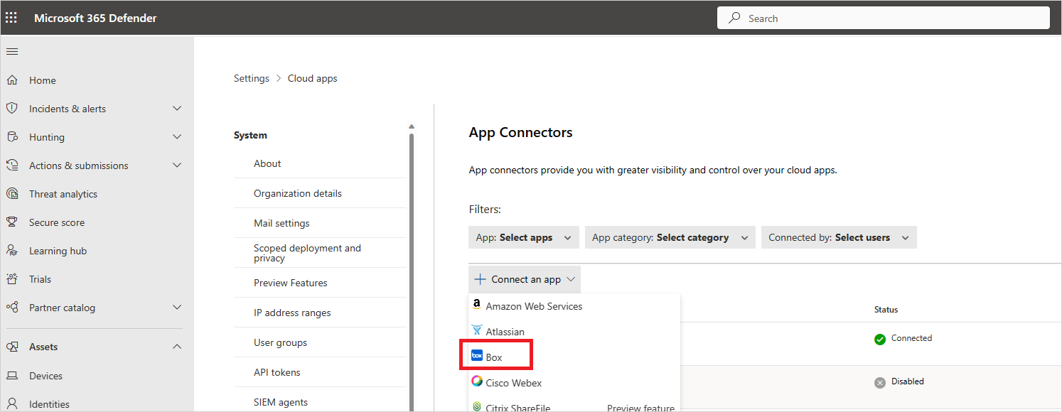This screenshot has height=412, width=1062.
Task: Click the Home icon in sidebar
Action: (12, 80)
